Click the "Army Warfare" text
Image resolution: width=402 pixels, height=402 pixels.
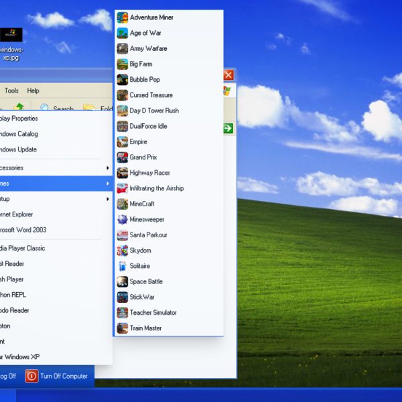(x=149, y=48)
